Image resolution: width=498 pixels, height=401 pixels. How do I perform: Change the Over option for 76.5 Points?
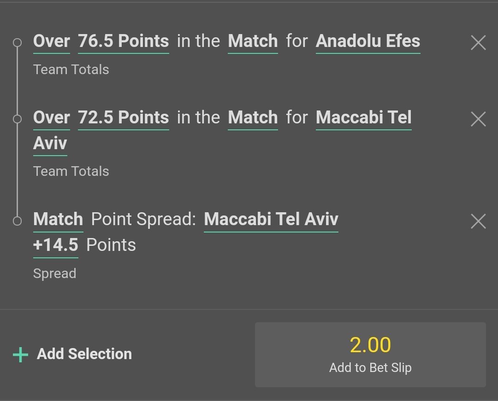point(51,41)
